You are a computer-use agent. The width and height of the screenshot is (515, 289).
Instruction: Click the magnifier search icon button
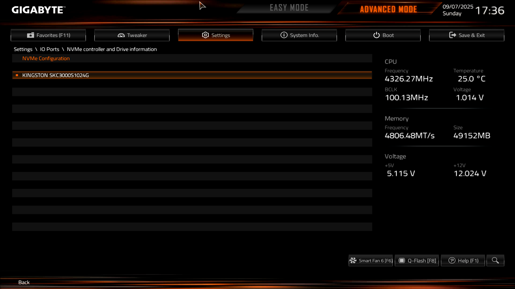pos(495,260)
